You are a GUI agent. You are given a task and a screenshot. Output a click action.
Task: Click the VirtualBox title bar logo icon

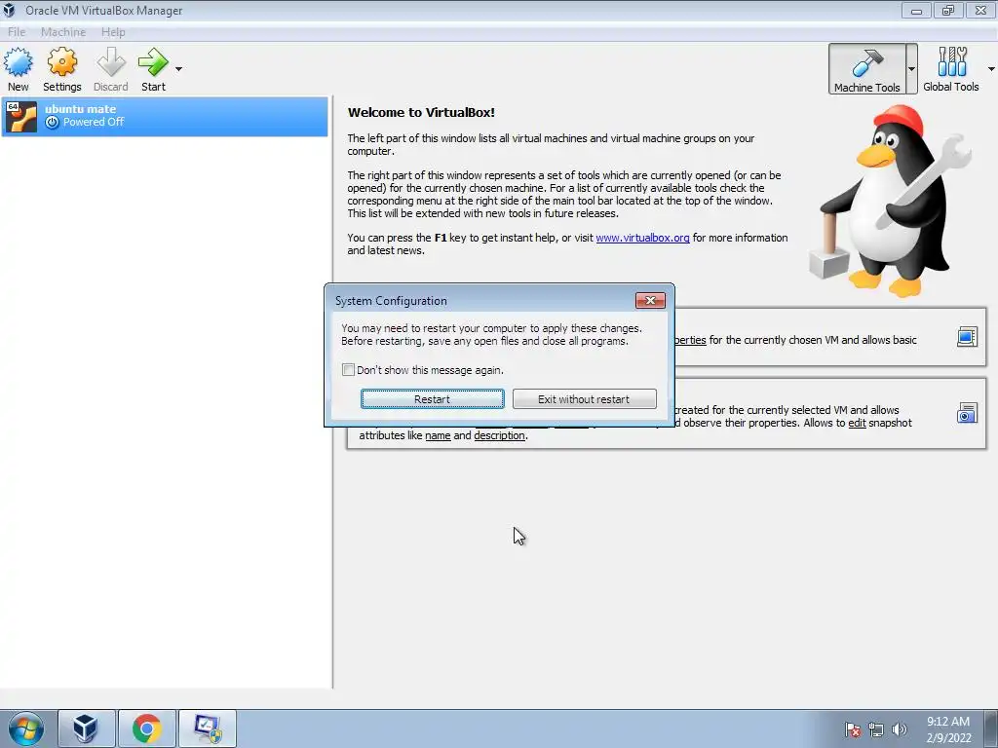click(9, 10)
